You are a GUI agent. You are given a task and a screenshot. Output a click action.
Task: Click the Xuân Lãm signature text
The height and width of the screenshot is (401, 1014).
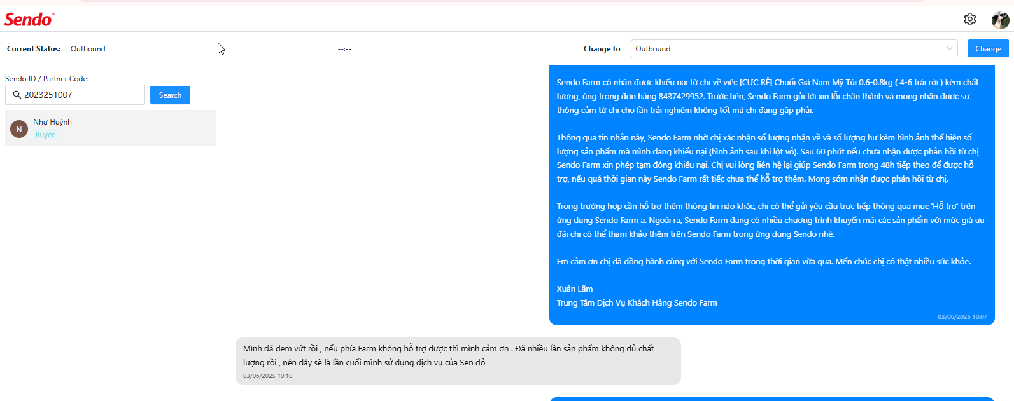pyautogui.click(x=575, y=289)
